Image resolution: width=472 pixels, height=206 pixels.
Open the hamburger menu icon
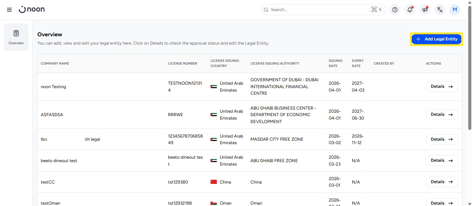tap(9, 10)
